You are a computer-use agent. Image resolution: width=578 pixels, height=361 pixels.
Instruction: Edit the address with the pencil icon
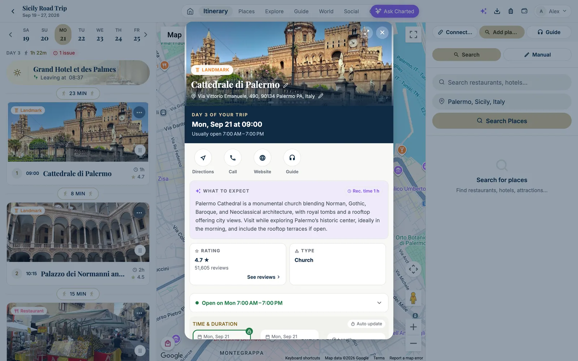320,96
